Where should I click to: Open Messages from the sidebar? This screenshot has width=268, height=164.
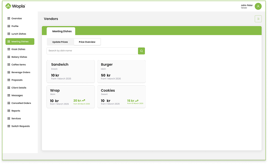(17, 95)
